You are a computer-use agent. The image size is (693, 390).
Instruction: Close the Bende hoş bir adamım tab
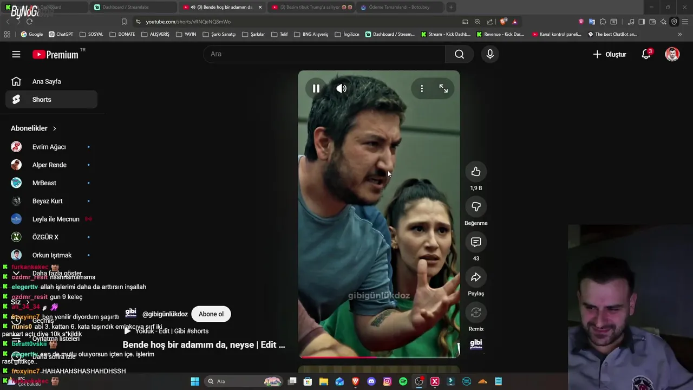[x=260, y=7]
